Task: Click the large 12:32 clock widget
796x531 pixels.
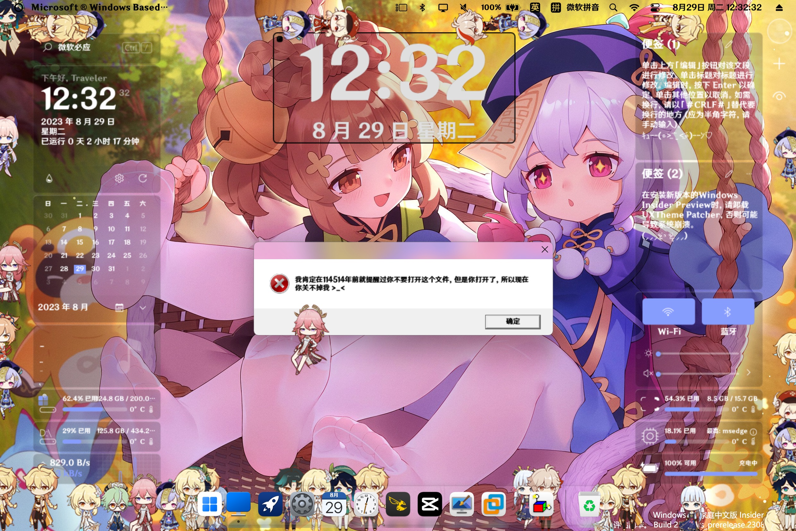Action: (x=394, y=88)
